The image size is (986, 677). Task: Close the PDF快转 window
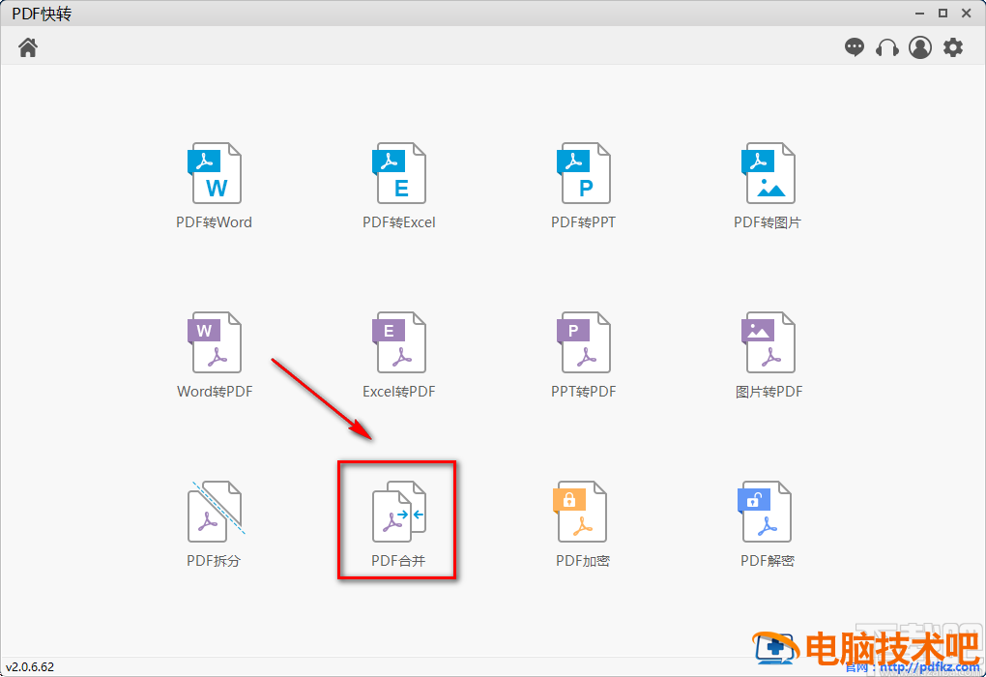point(967,14)
